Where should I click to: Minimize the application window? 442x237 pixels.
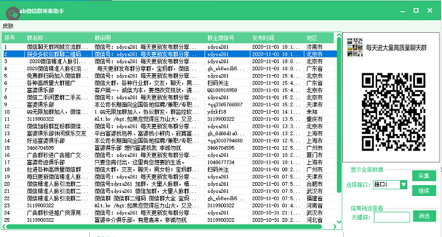click(403, 11)
